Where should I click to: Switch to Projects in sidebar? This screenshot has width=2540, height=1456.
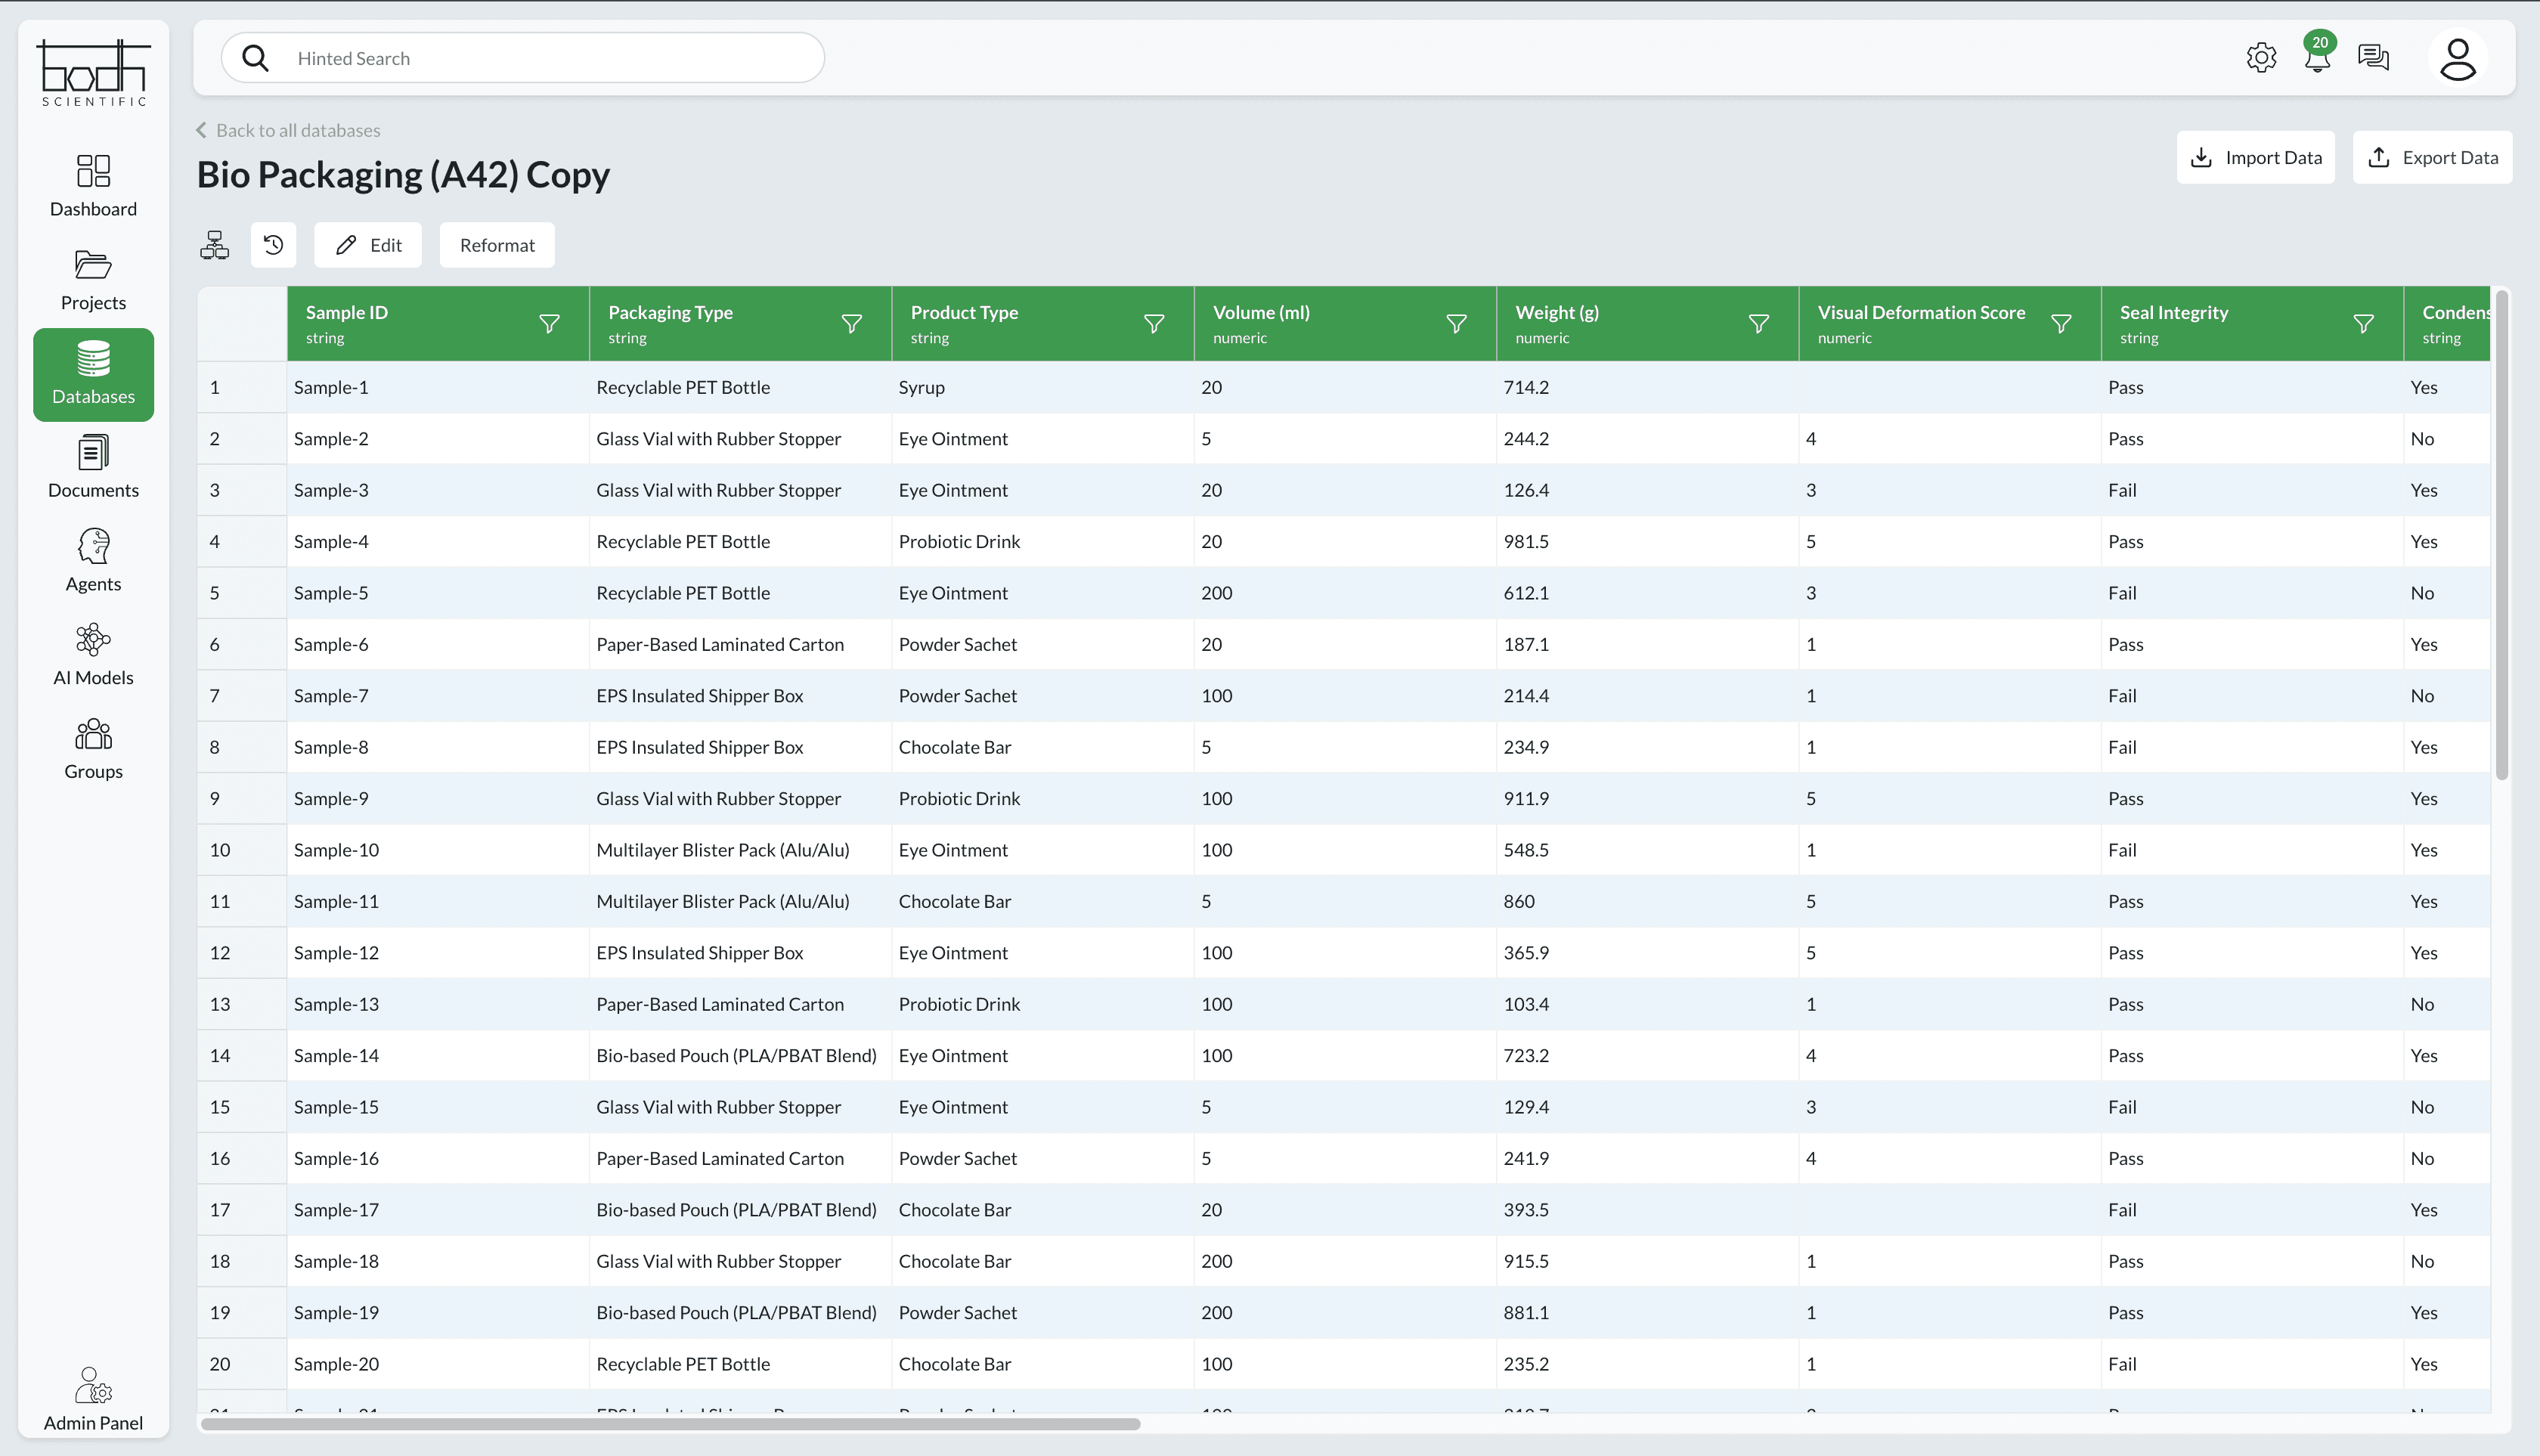[x=93, y=280]
